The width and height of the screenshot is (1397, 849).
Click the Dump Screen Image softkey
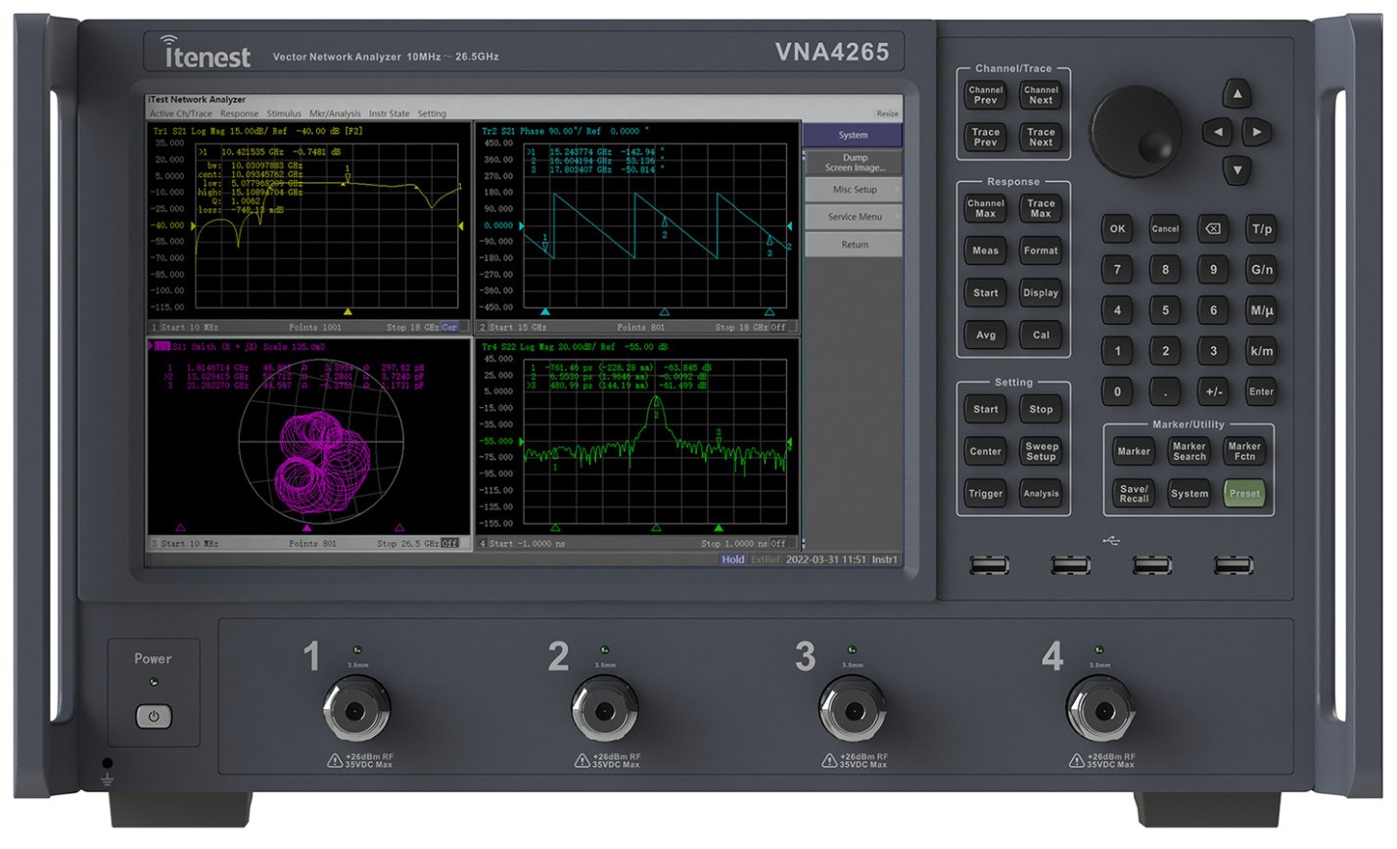(x=854, y=162)
